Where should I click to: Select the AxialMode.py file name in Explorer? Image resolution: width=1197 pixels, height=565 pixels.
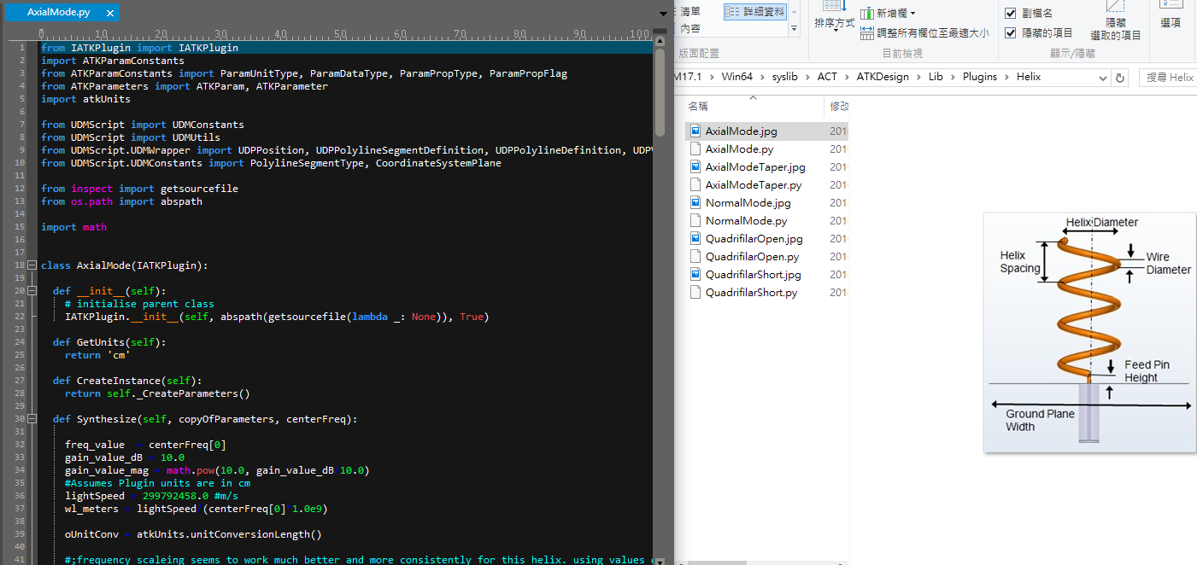pyautogui.click(x=739, y=149)
